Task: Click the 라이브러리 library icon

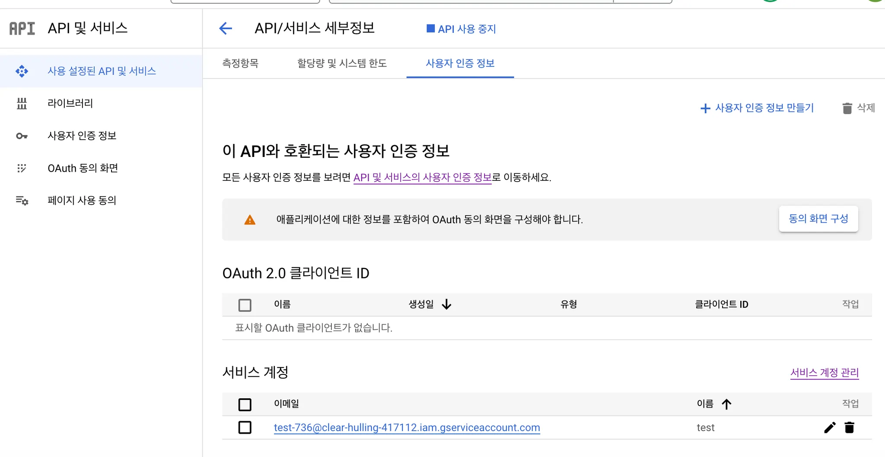Action: (x=22, y=103)
